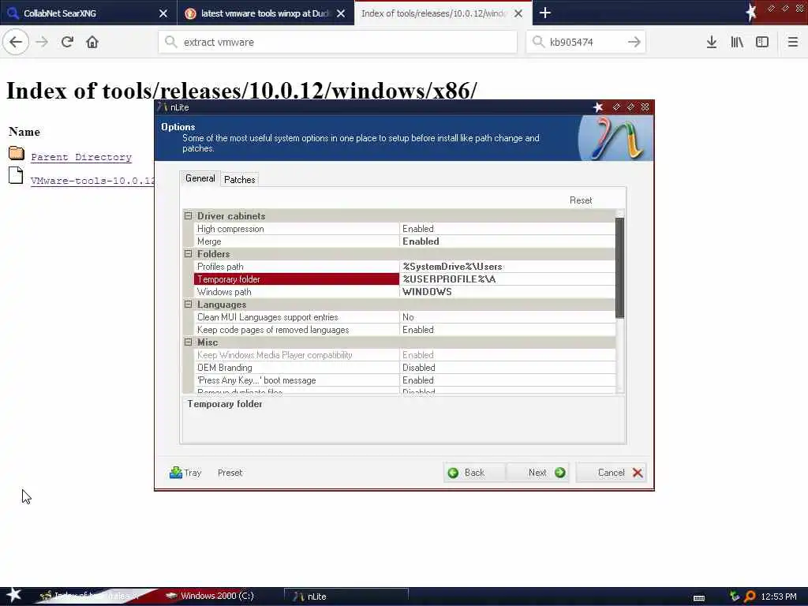Collapse the Misc group

click(188, 342)
